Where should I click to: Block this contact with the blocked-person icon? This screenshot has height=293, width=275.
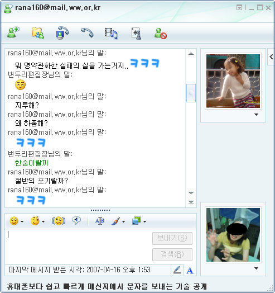pos(161,34)
